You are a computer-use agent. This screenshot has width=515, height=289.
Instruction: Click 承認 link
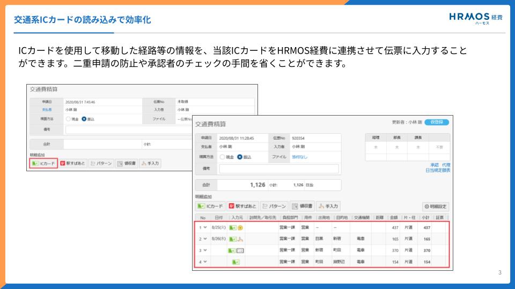(435, 165)
